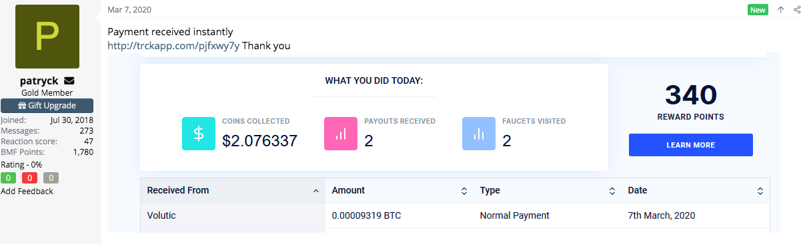This screenshot has height=244, width=801.
Task: Sort table by Amount column arrows
Action: click(464, 191)
